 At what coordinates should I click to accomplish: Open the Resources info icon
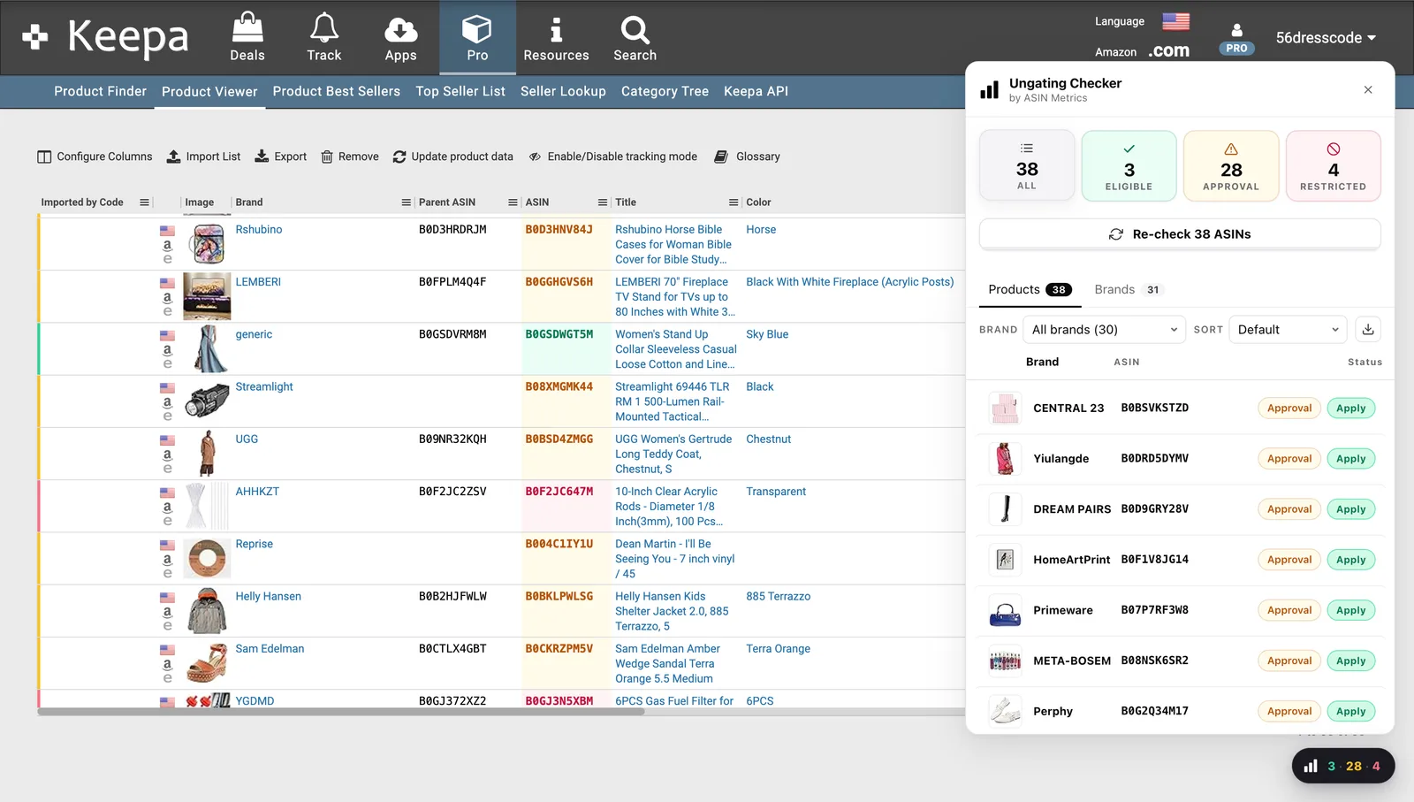tap(556, 38)
